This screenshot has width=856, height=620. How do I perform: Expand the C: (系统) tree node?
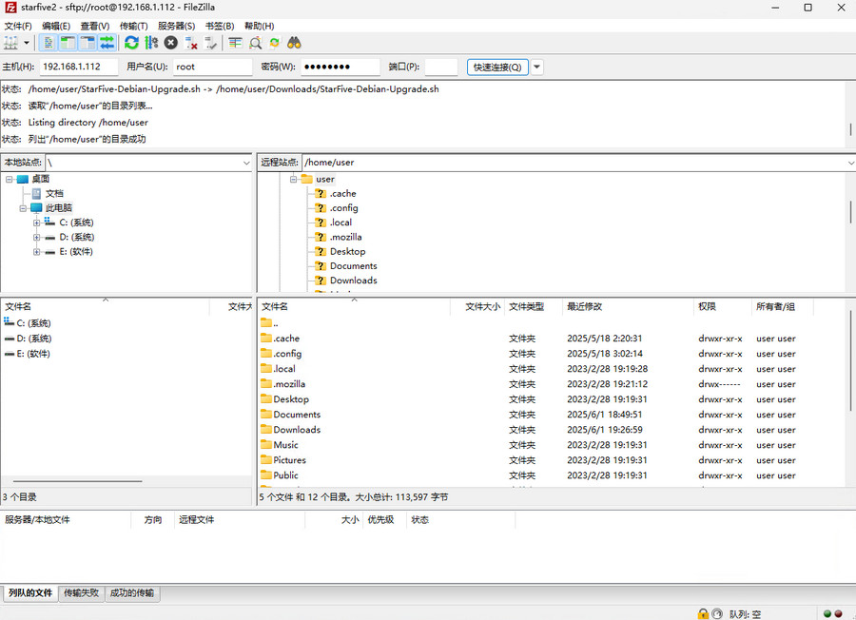click(x=36, y=223)
